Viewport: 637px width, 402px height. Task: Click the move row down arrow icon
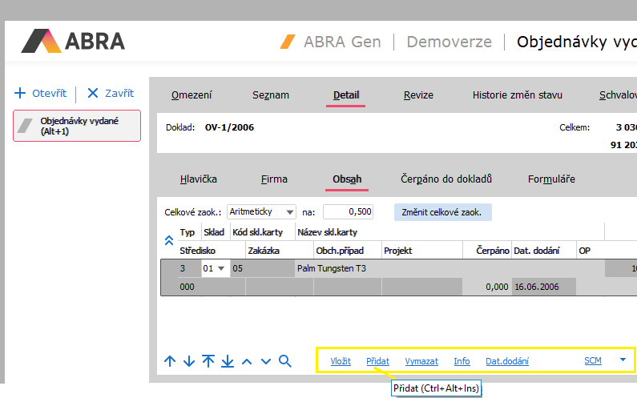coord(189,361)
